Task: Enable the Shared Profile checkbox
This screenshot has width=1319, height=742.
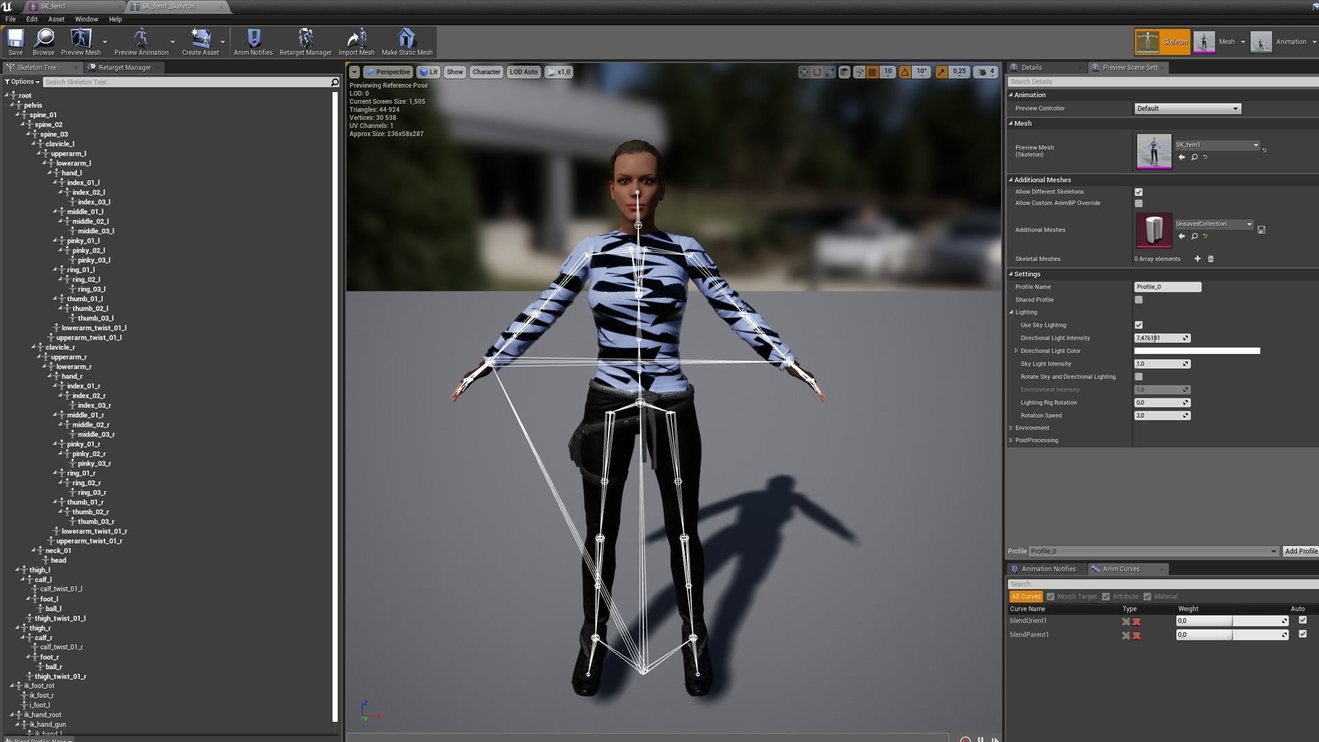Action: click(x=1138, y=300)
